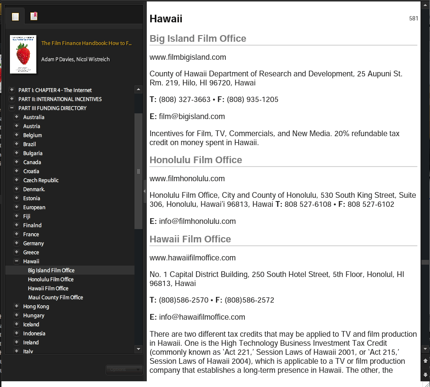The image size is (430, 387).
Task: Click author names Adam P Davies, Nicol Wistreich
Action: coord(75,59)
